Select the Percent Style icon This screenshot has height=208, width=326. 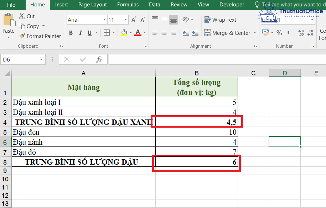click(x=279, y=33)
